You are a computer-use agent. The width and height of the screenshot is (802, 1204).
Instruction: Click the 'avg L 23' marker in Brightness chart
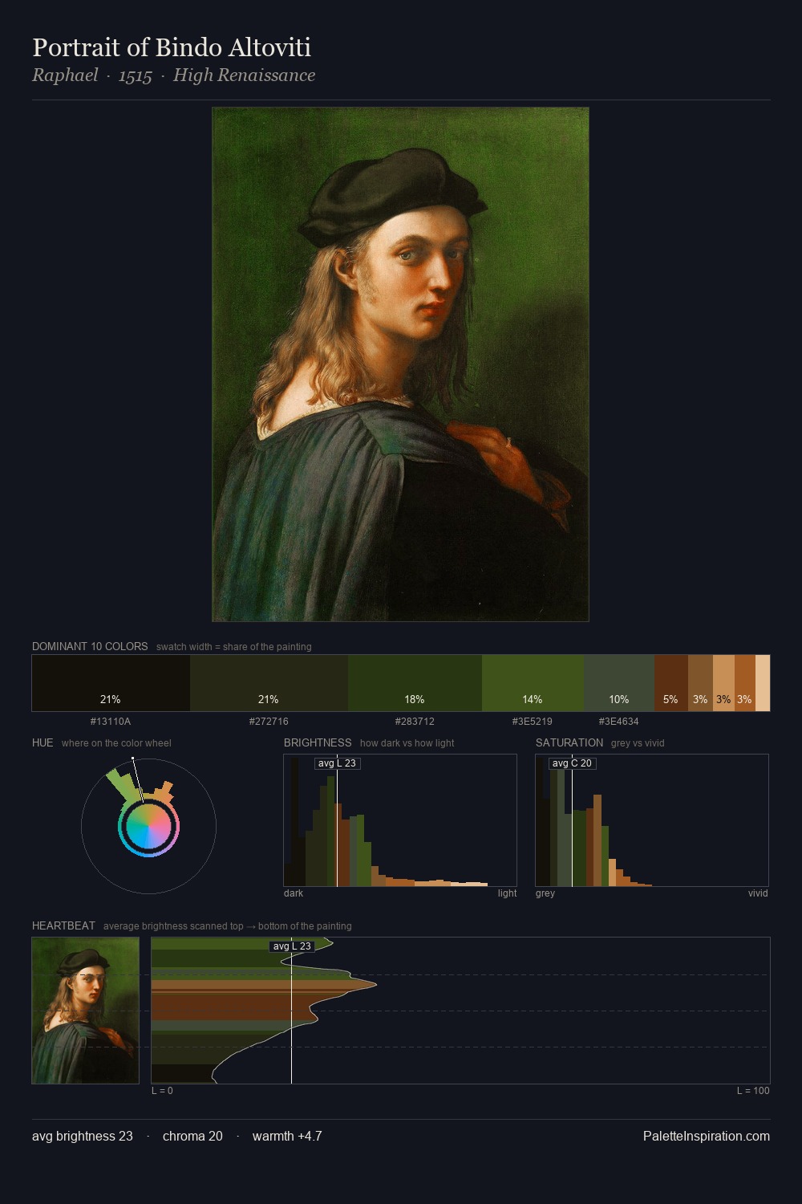[337, 763]
